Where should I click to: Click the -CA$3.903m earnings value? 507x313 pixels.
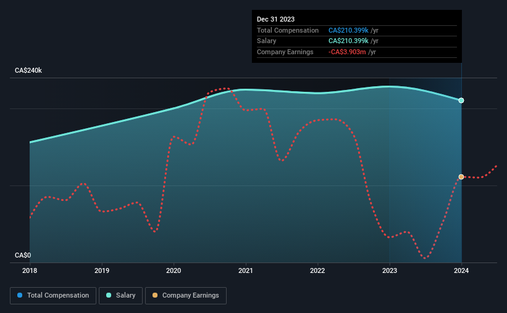pos(347,52)
